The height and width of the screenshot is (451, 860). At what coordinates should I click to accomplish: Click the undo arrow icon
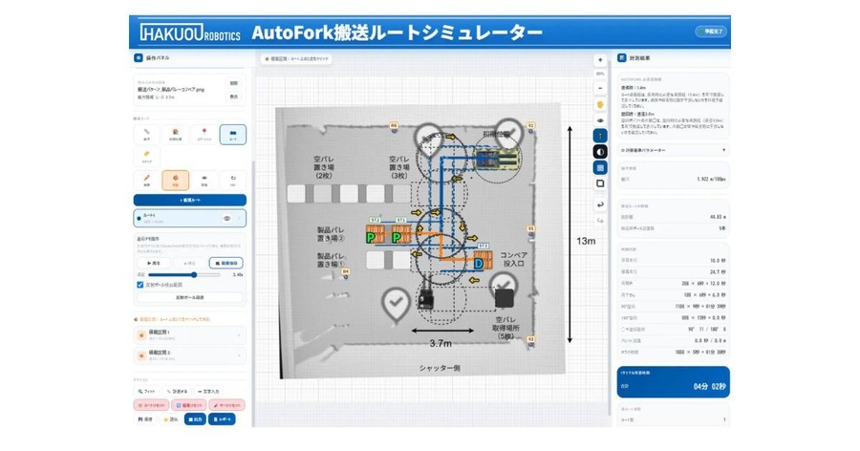pos(600,204)
